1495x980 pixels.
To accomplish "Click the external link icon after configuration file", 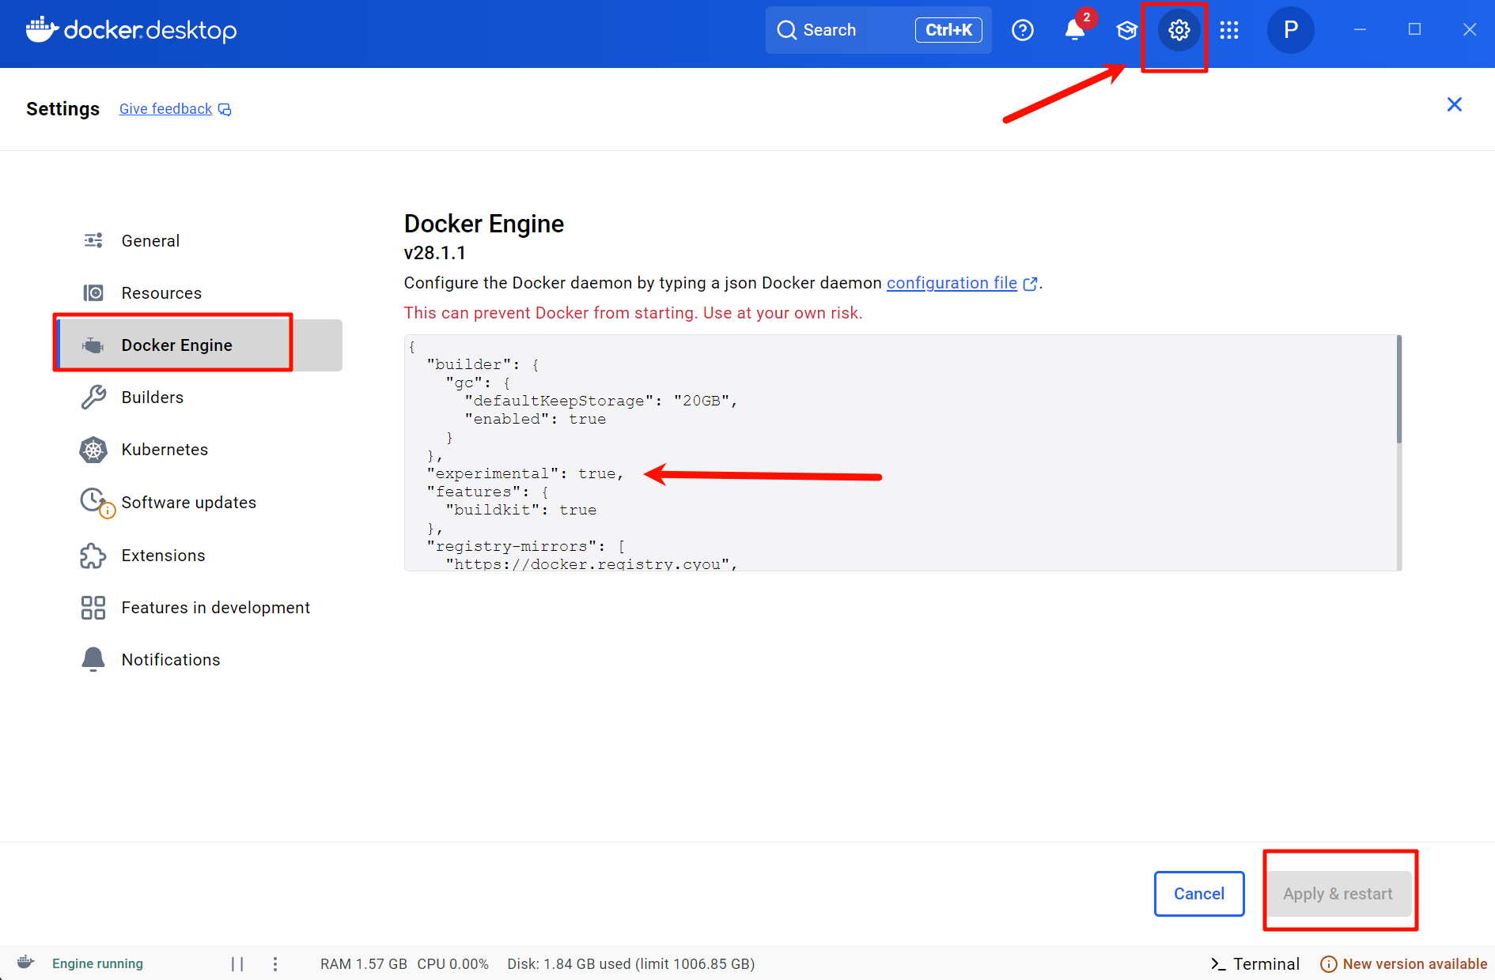I will (1030, 284).
